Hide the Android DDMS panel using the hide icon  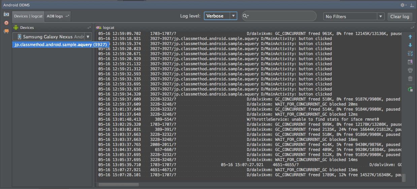click(x=412, y=5)
